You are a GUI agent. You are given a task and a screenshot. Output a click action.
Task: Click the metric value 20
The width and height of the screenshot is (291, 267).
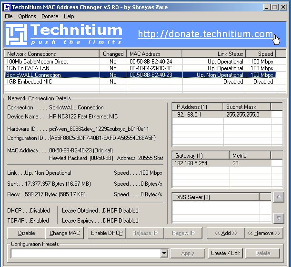point(235,163)
